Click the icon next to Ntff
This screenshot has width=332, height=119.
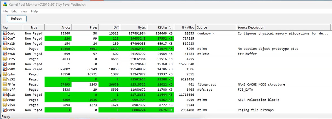(5, 89)
